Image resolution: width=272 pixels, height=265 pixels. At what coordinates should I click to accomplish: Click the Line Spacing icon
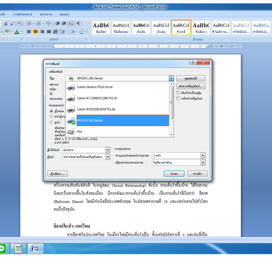tap(63, 32)
